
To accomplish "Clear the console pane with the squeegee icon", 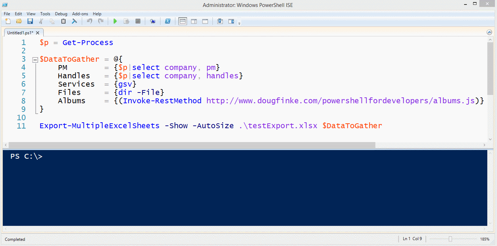I will [74, 21].
